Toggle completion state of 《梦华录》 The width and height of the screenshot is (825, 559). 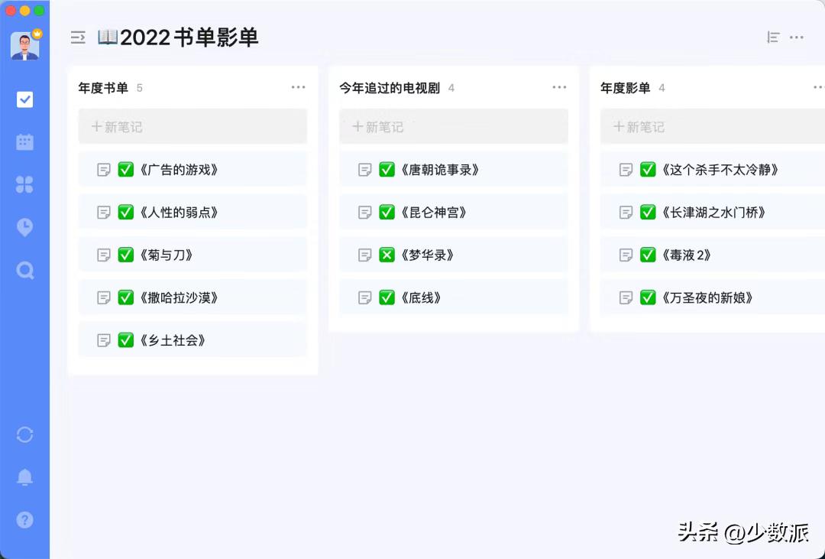coord(387,255)
